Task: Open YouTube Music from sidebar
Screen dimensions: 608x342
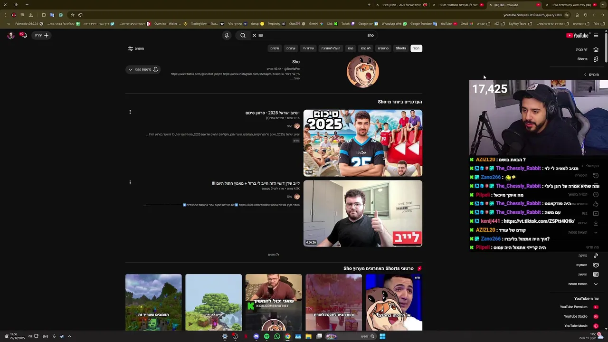Action: click(x=581, y=326)
